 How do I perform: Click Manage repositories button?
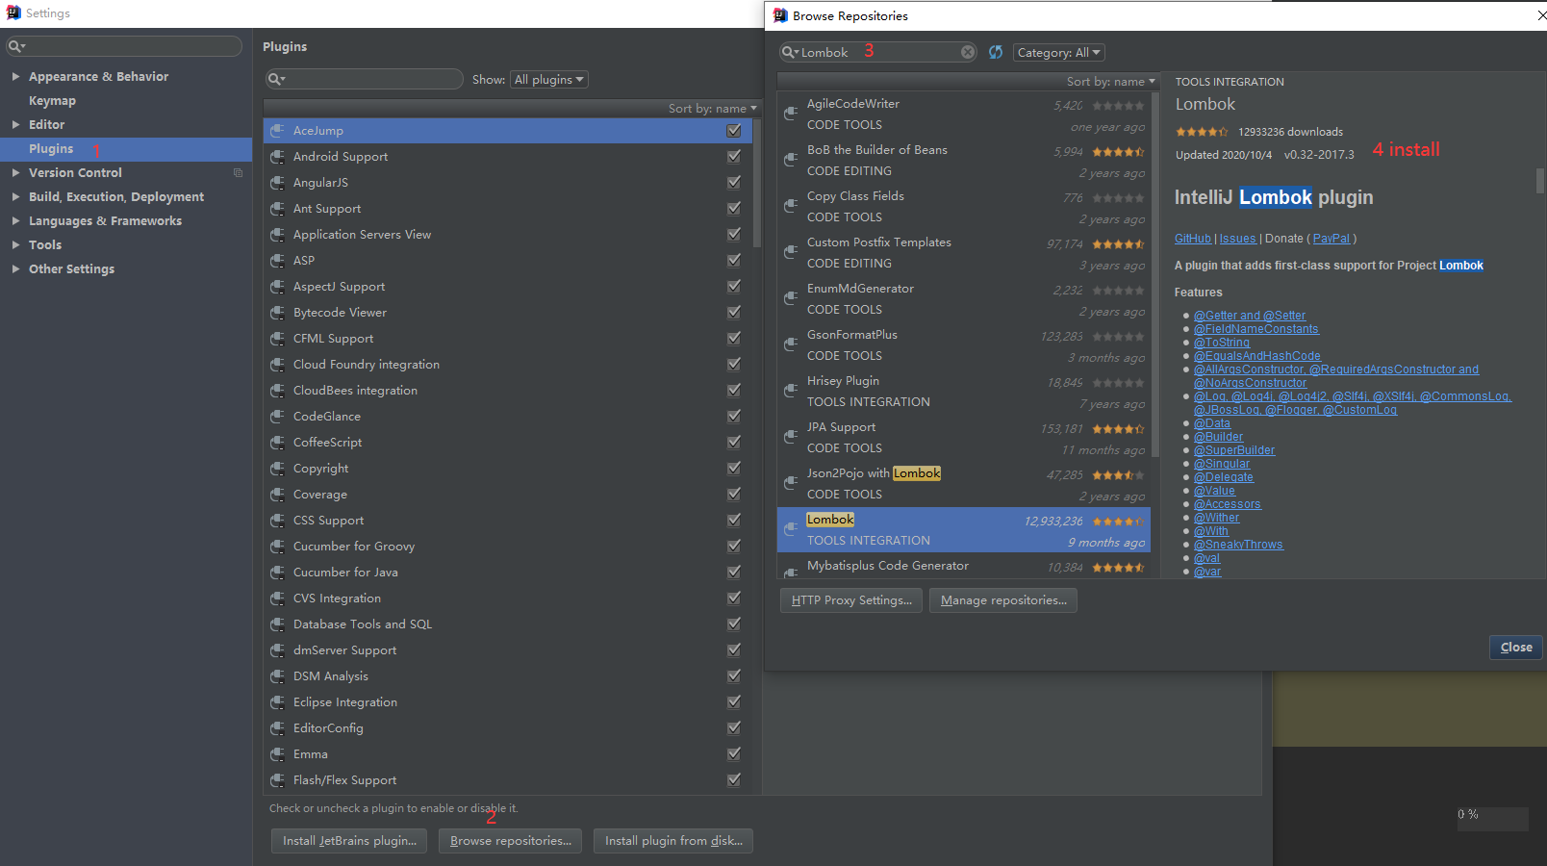(x=1003, y=600)
